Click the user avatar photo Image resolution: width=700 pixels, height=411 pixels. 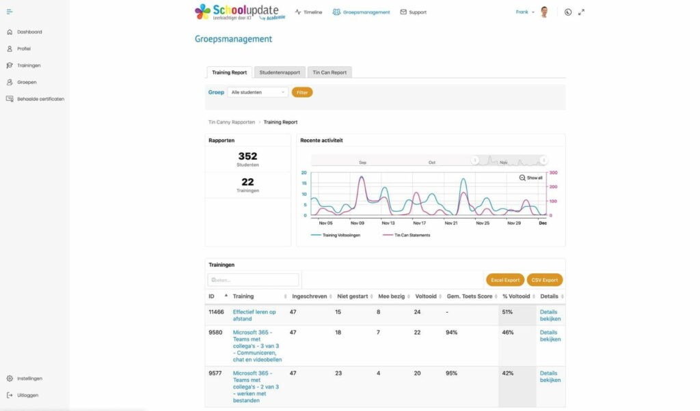[544, 12]
